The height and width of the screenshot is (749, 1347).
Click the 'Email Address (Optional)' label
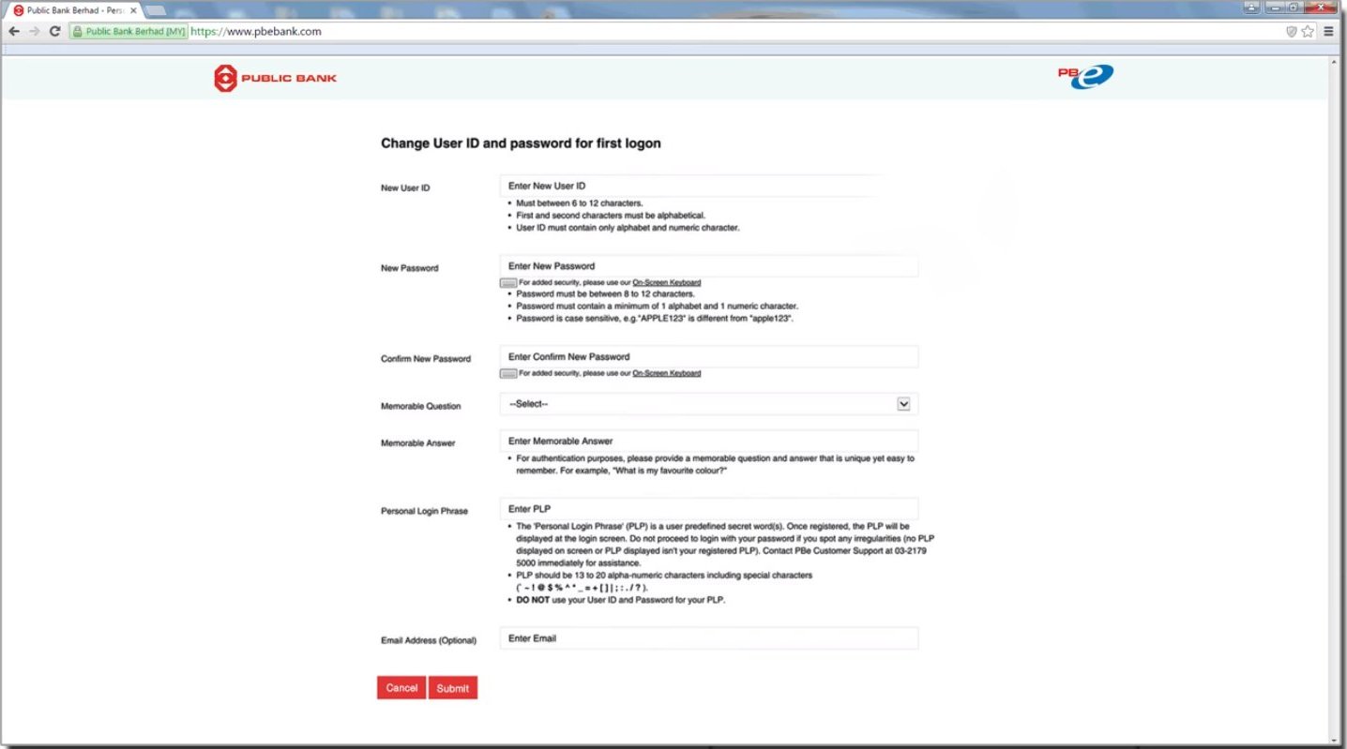pyautogui.click(x=429, y=641)
